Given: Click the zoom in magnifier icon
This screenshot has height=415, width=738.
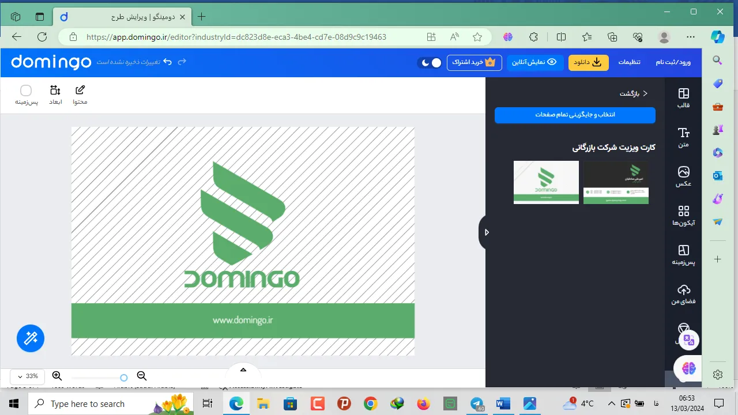Looking at the screenshot, I should point(57,376).
